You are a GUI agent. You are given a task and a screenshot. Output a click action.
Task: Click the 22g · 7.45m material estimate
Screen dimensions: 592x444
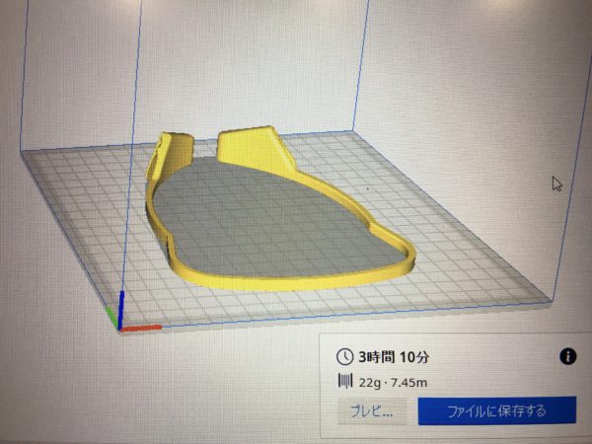pos(393,383)
